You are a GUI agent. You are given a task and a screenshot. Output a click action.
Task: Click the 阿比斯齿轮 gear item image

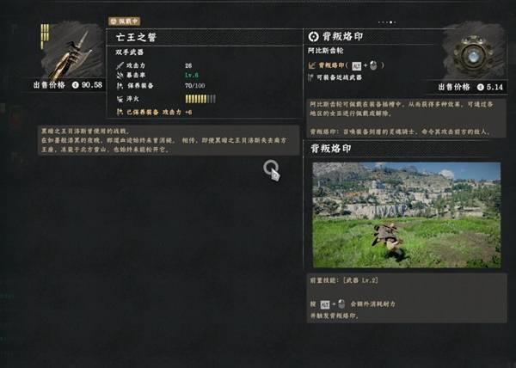pos(473,51)
